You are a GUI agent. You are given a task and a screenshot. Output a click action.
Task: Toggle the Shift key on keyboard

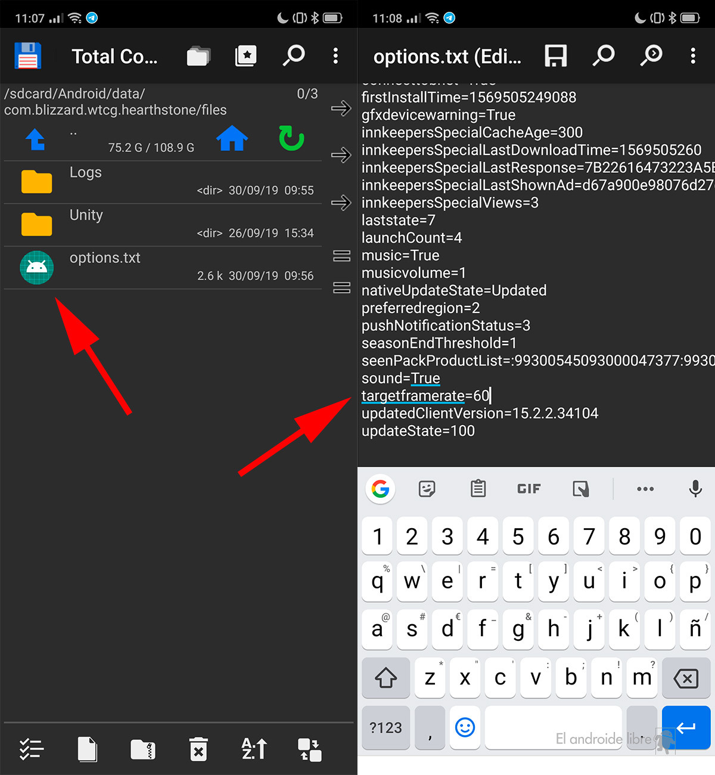pos(386,678)
